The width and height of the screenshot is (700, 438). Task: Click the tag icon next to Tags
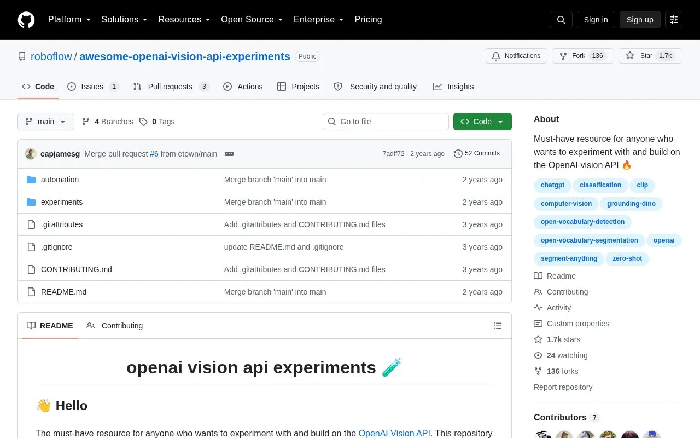click(143, 122)
